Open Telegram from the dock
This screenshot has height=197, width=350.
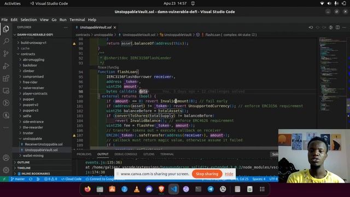(x=211, y=189)
